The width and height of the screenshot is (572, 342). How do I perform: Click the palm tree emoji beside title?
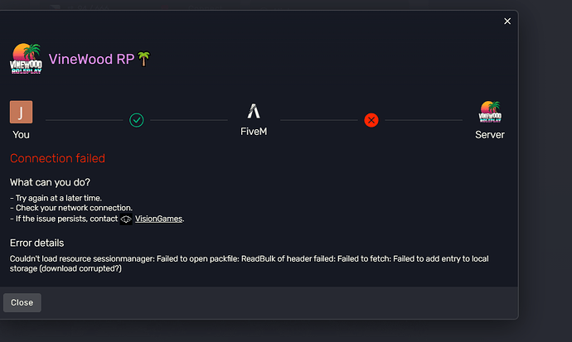pos(143,59)
